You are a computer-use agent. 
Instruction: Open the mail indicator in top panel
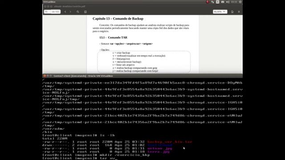click(223, 2)
